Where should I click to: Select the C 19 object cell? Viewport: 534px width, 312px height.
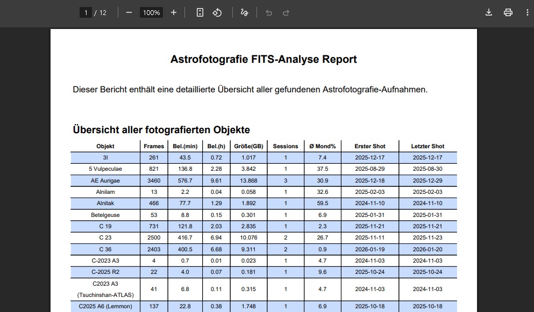click(105, 226)
